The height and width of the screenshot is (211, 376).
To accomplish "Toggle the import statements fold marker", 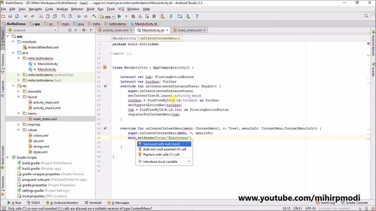I will 111,53.
